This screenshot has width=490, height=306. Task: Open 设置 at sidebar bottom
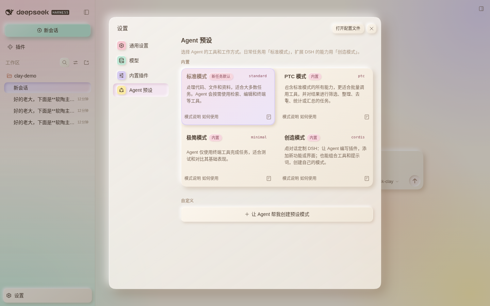(x=48, y=295)
